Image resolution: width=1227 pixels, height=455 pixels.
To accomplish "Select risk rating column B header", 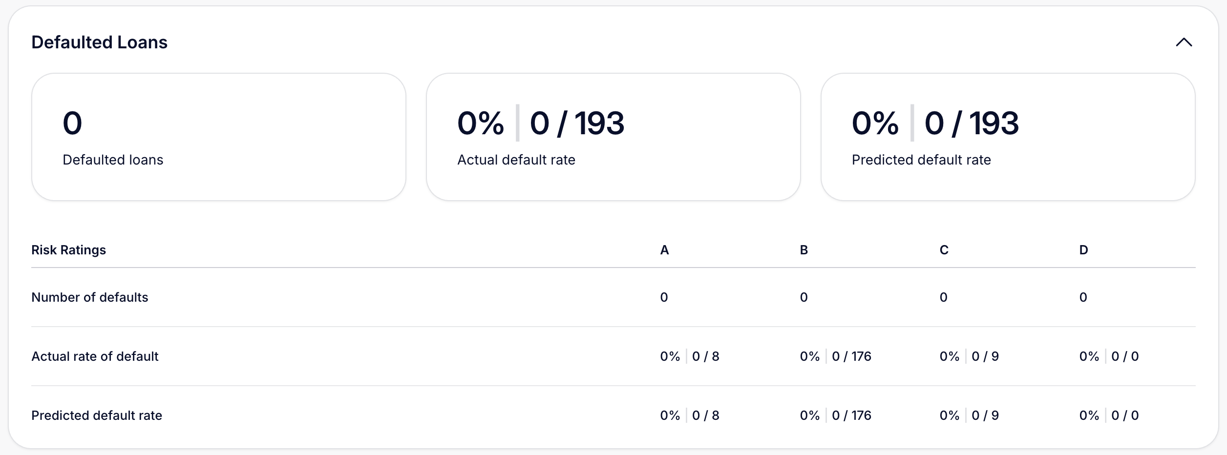I will [x=804, y=250].
